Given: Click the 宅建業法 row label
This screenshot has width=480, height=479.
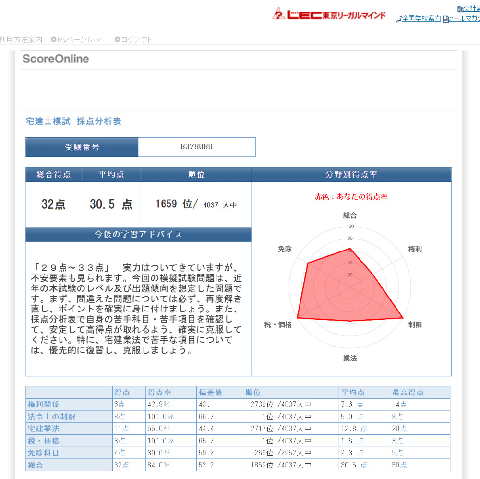Looking at the screenshot, I should pyautogui.click(x=44, y=429).
